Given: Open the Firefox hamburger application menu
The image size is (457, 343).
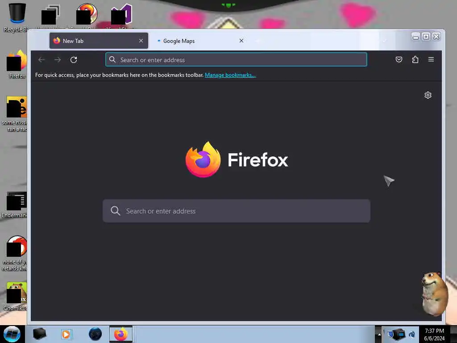Looking at the screenshot, I should coord(431,59).
